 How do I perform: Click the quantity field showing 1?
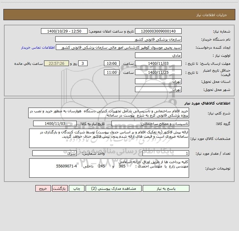pyautogui.click(x=166, y=153)
